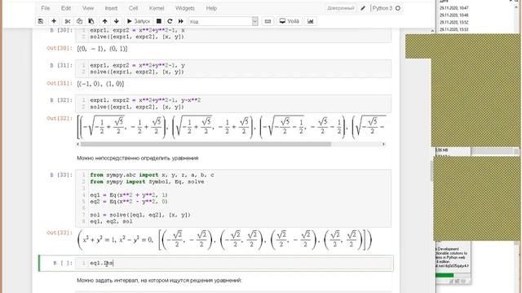Click the notebook scroll-up arrow
The height and width of the screenshot is (293, 522).
(432, 31)
